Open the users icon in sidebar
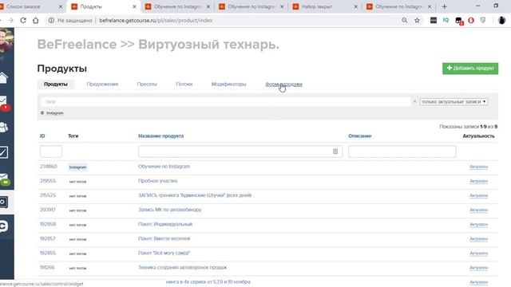 coord(4,128)
